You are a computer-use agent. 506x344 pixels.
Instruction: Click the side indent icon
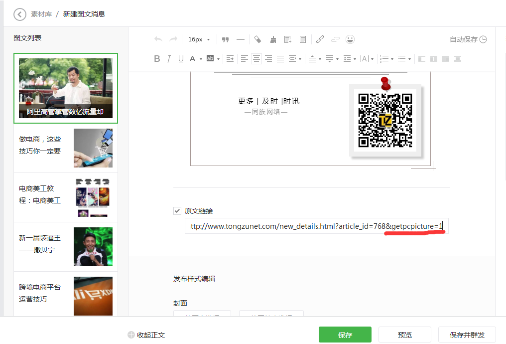click(x=292, y=59)
